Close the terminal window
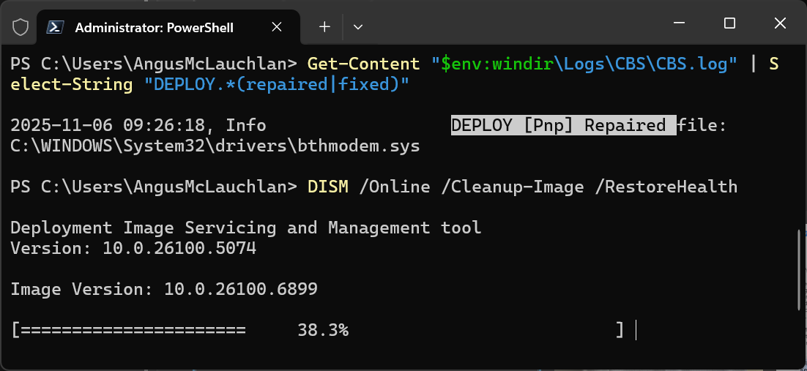This screenshot has width=807, height=371. click(x=778, y=23)
